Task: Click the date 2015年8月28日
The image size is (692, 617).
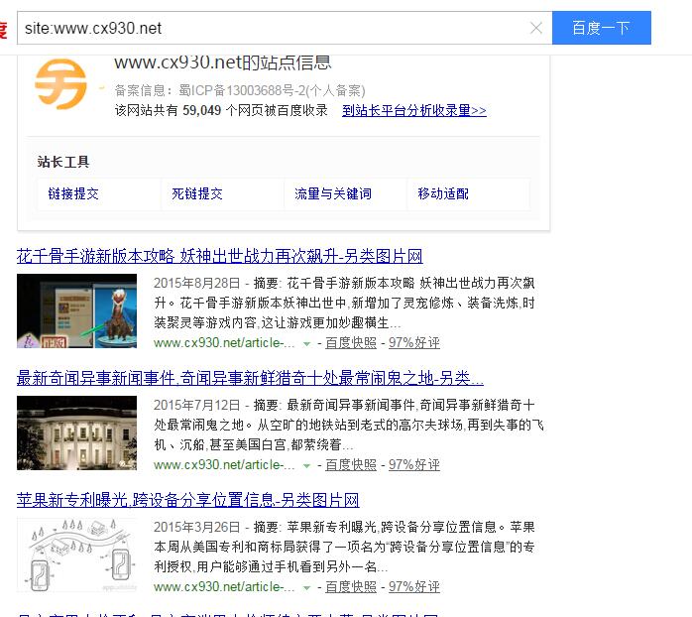Action: [x=197, y=283]
